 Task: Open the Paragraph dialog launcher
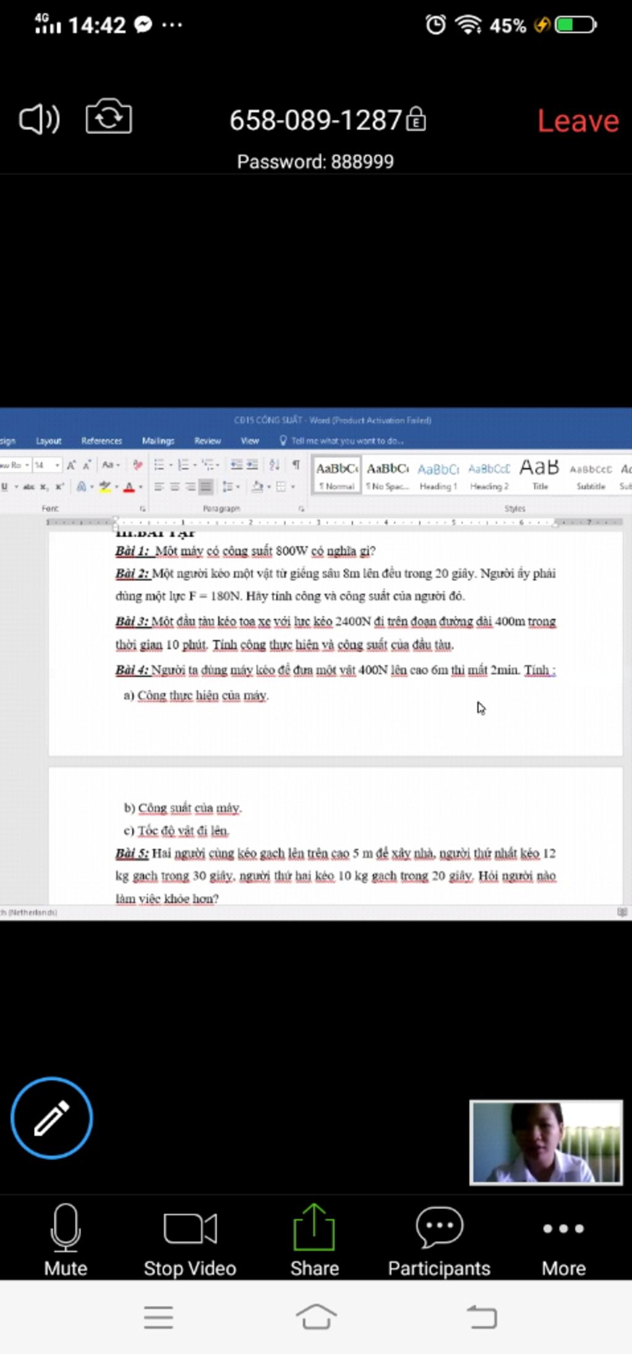coord(301,509)
